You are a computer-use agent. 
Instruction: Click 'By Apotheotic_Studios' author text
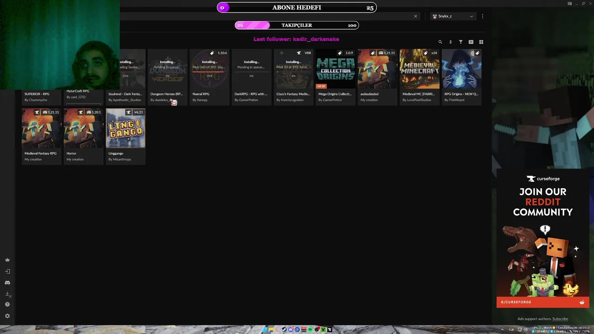point(125,100)
